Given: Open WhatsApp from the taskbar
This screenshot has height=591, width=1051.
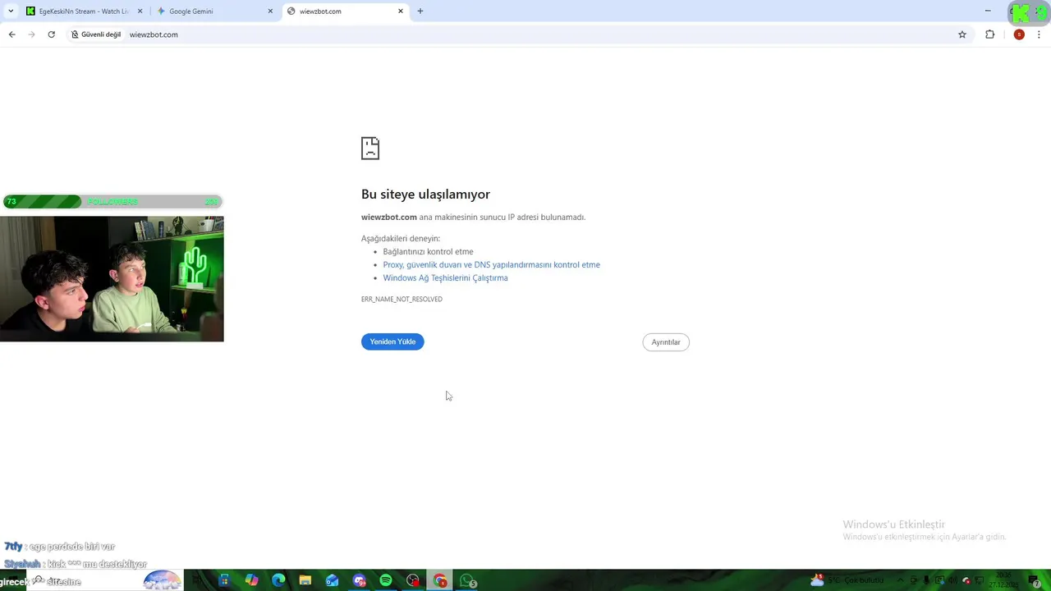Looking at the screenshot, I should click(467, 580).
